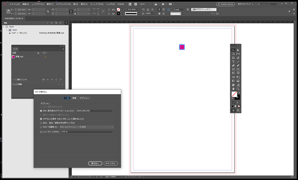Screen dimensions: 298x180
Task: Select the Type tool
Action: [233, 62]
